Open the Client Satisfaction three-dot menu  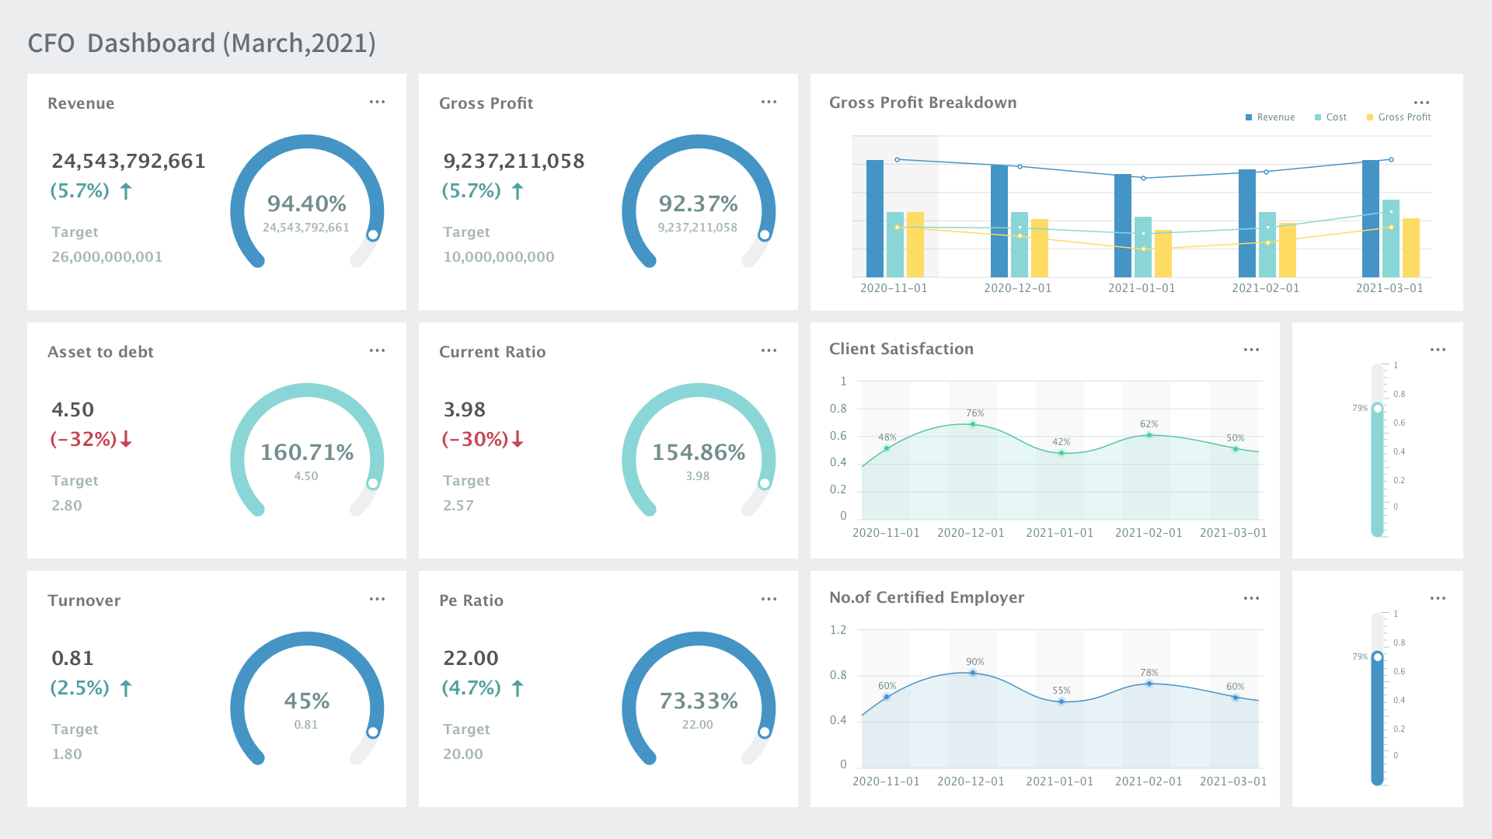point(1251,350)
